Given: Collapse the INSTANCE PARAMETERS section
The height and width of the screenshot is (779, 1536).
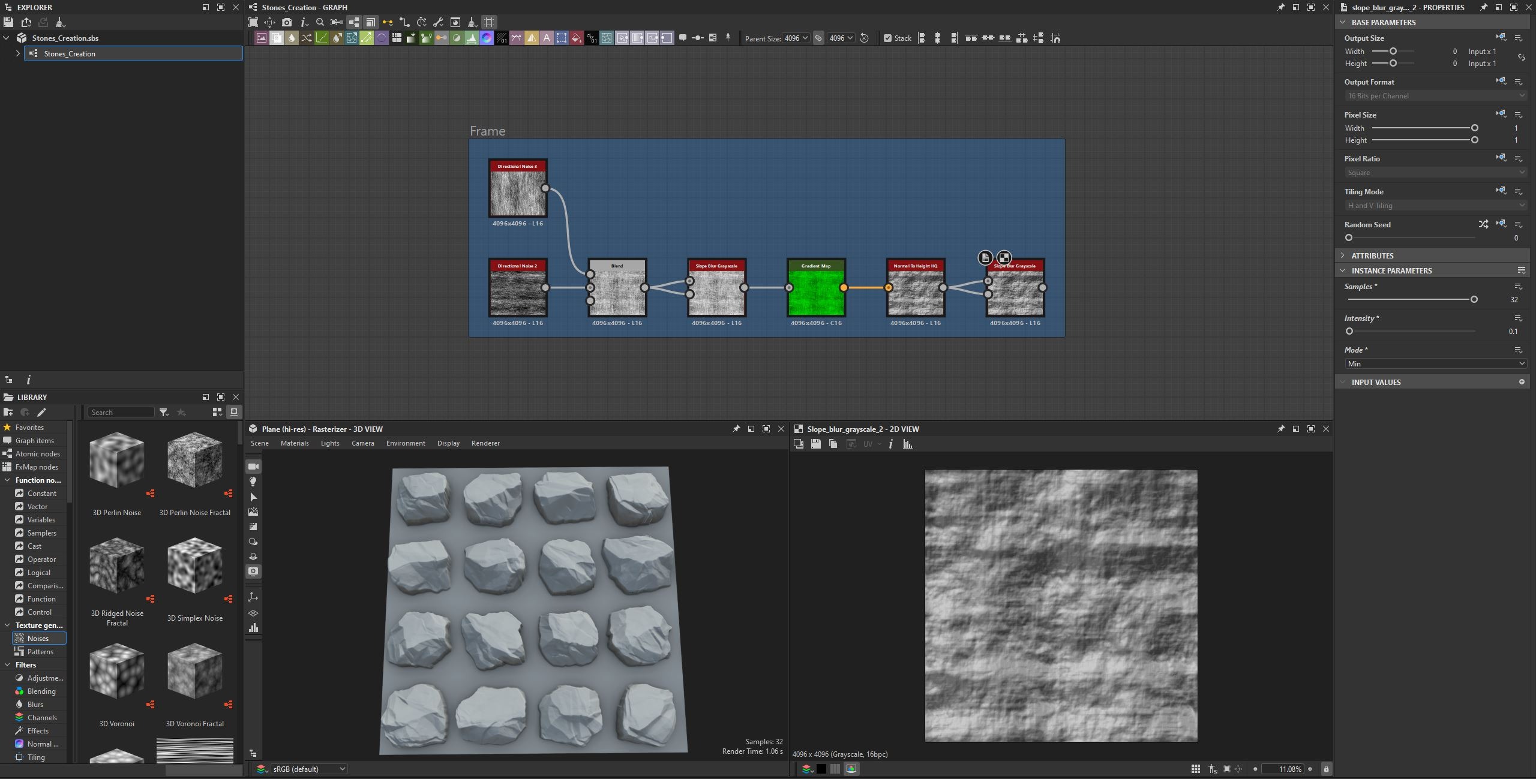Looking at the screenshot, I should click(x=1343, y=270).
